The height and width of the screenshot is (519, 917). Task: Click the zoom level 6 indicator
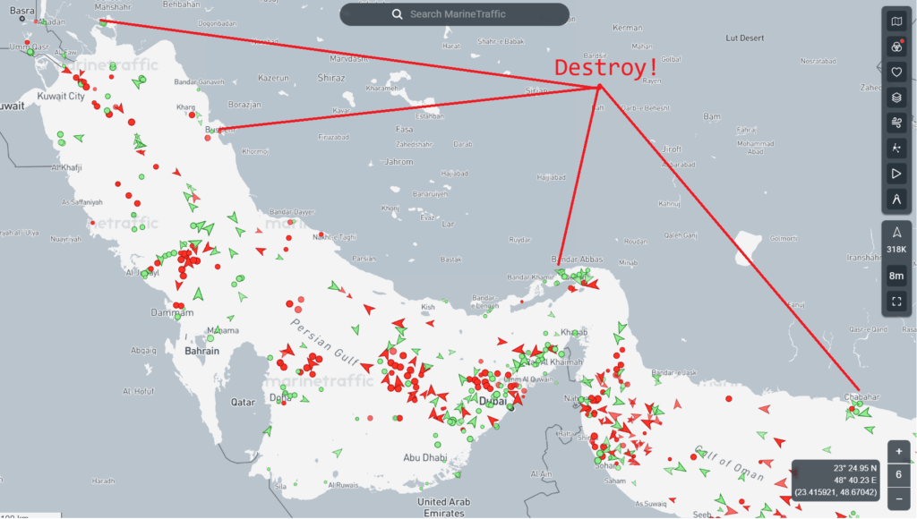899,474
